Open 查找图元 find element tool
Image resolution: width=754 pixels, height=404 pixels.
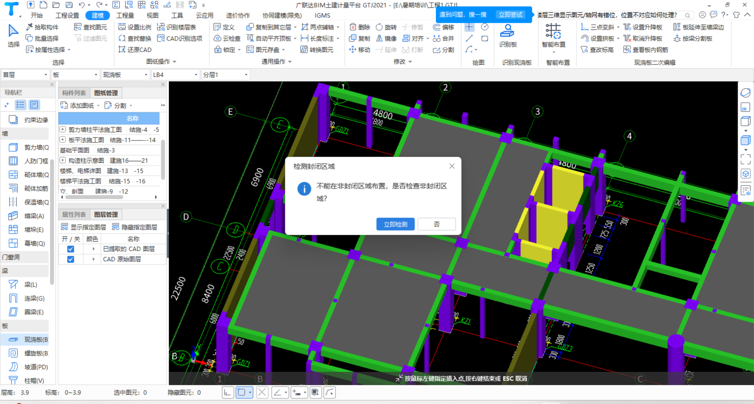(91, 27)
